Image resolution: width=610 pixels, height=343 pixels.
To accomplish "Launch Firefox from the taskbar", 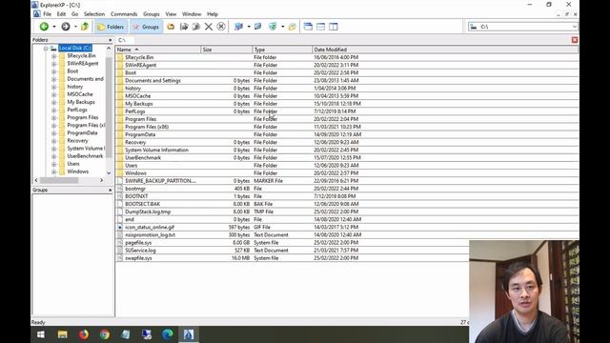I will click(83, 334).
